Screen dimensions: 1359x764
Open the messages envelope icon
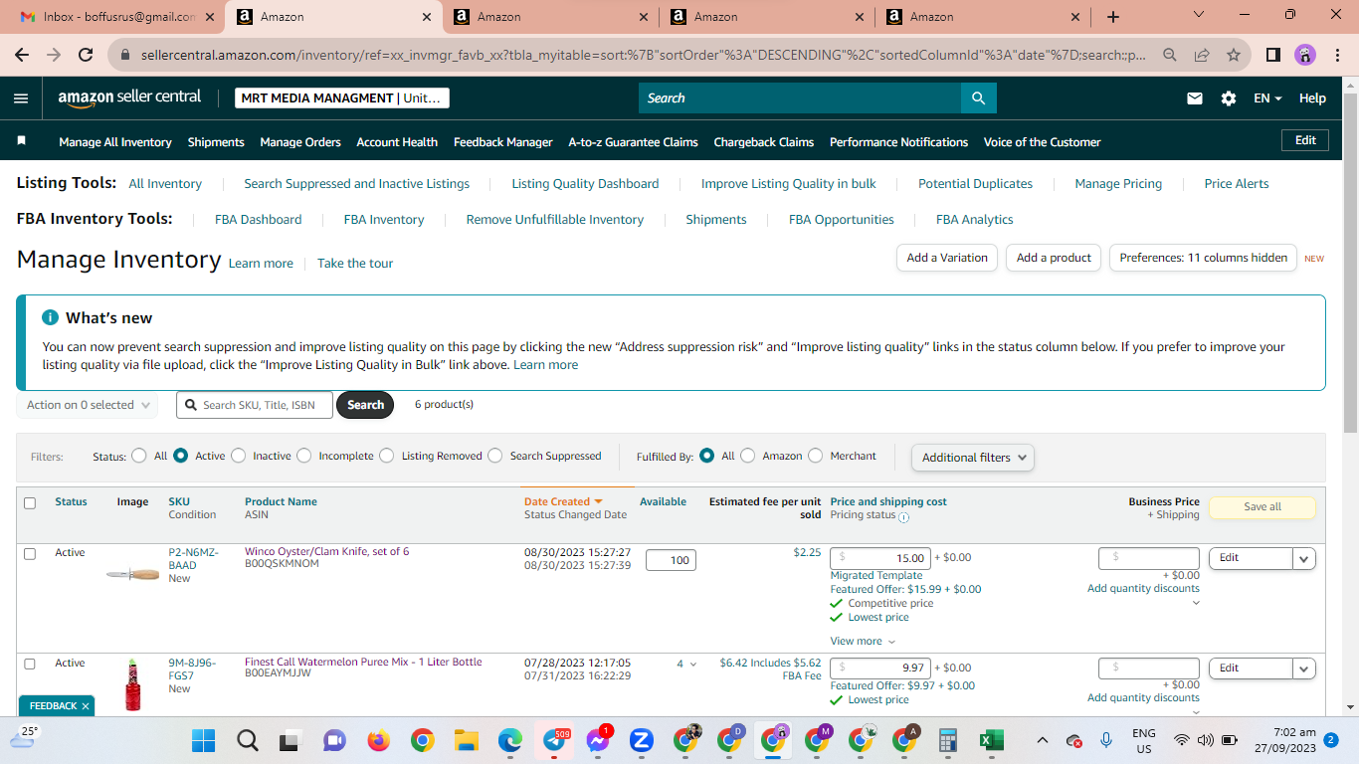point(1195,98)
